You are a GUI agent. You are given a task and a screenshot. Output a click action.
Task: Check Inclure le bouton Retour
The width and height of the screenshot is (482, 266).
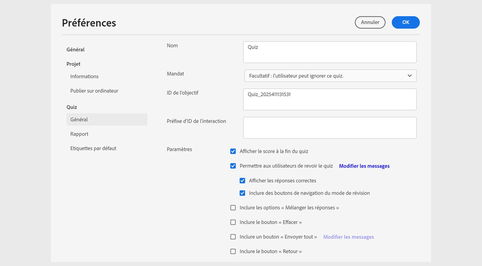[x=233, y=252]
